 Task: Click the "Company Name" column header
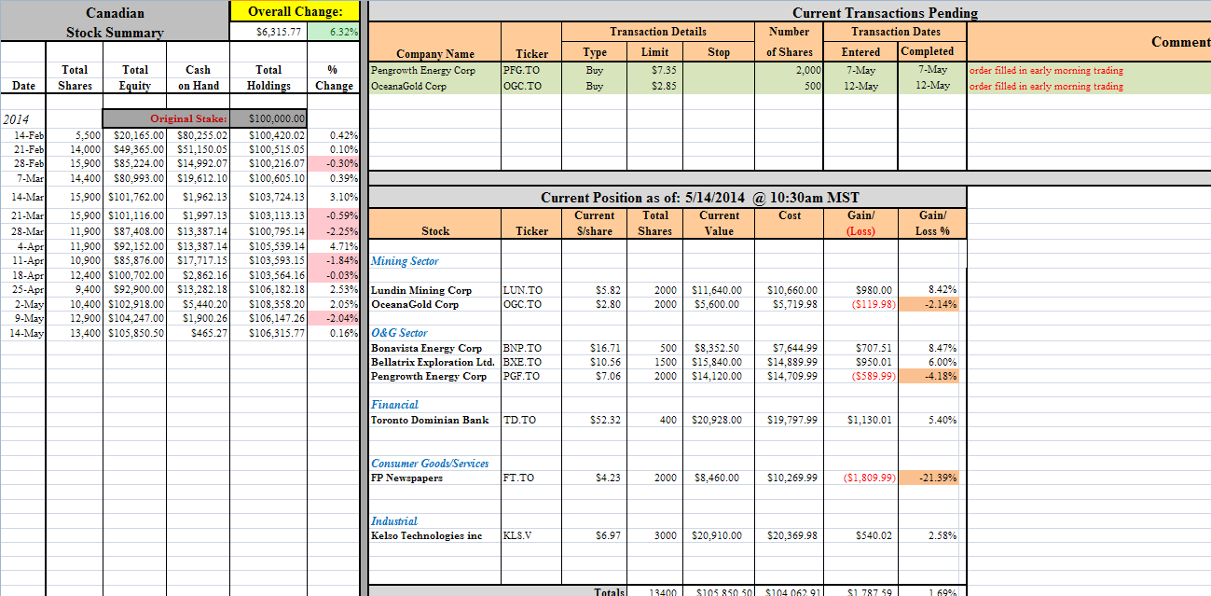click(x=435, y=54)
